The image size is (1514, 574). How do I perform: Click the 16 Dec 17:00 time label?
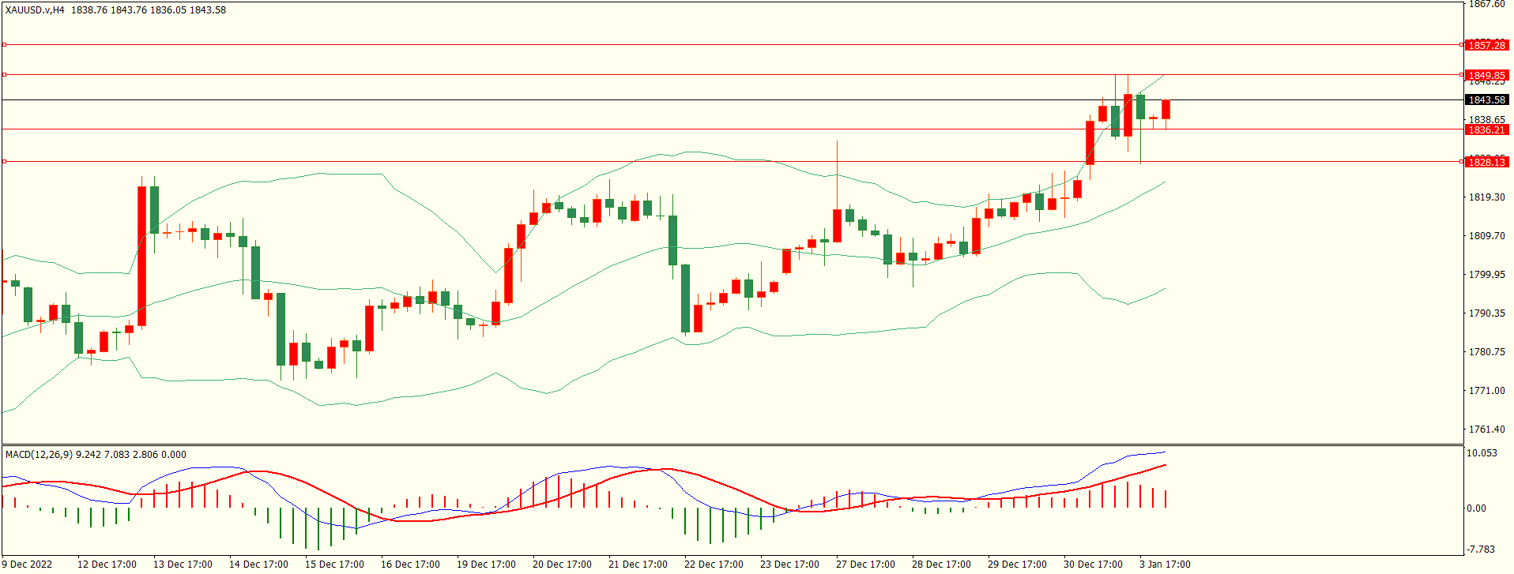pyautogui.click(x=410, y=565)
